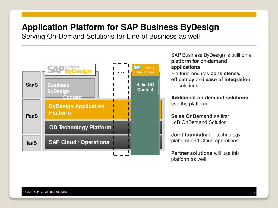Click the SAP Cloud / Operations block
The image size is (278, 208).
88,142
